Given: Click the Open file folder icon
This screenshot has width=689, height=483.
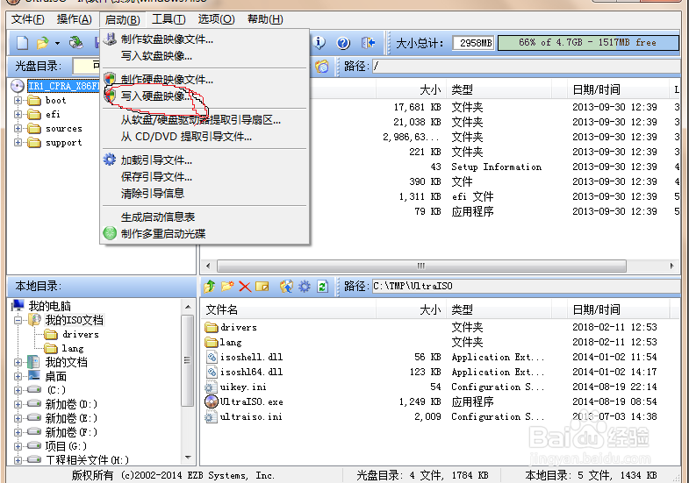Looking at the screenshot, I should point(43,43).
